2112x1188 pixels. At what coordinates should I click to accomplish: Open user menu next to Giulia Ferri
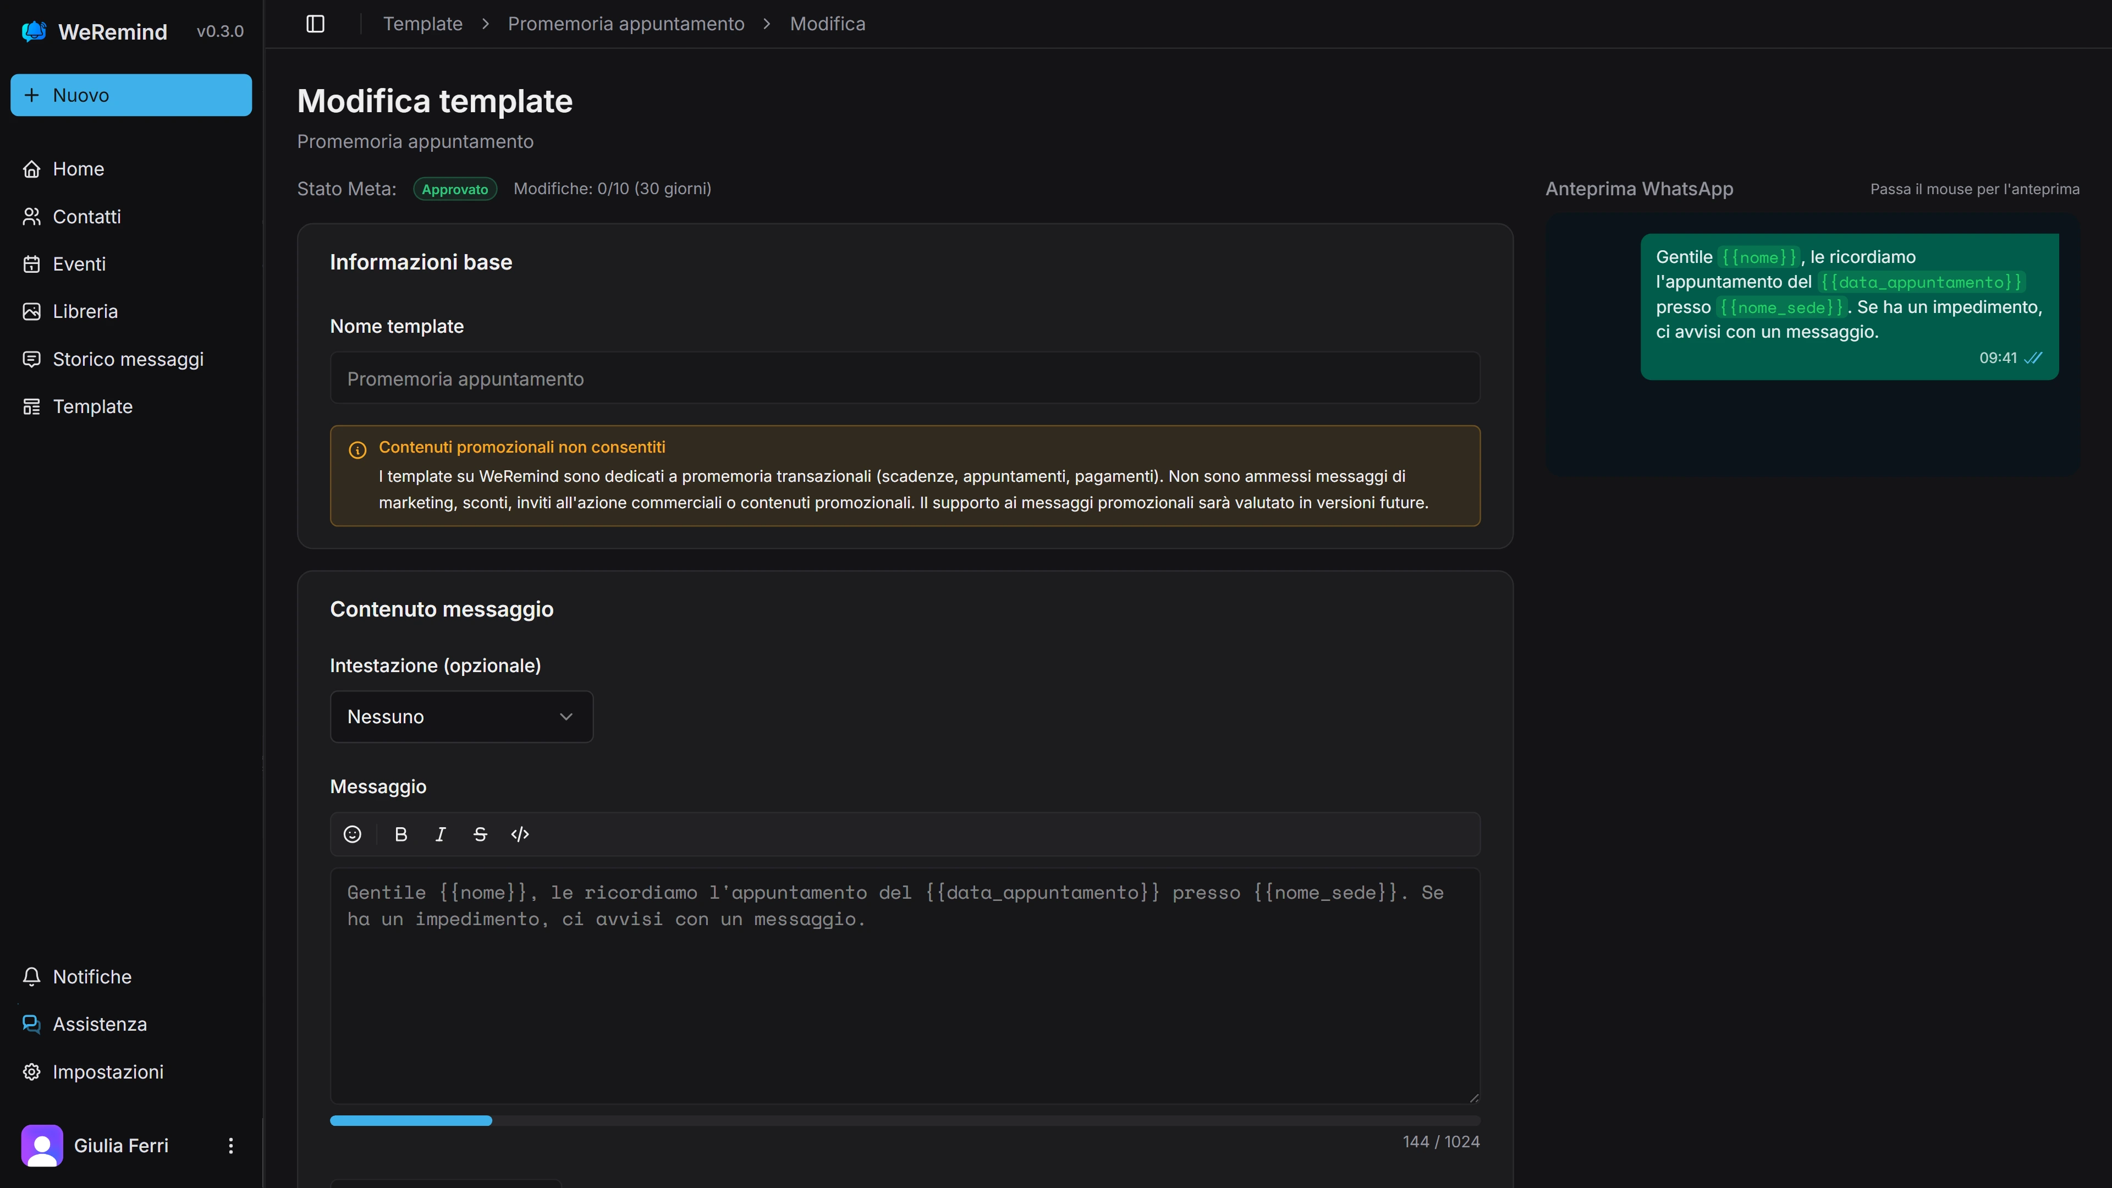click(x=230, y=1145)
